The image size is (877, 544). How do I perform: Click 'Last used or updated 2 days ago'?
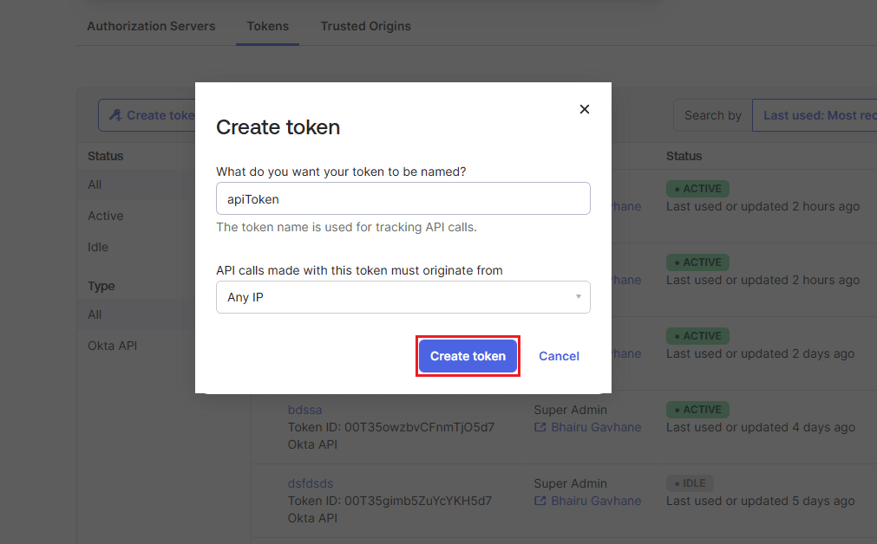(760, 353)
